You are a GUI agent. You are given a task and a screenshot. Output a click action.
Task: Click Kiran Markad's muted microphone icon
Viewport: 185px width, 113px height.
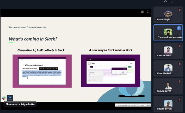pos(180,64)
